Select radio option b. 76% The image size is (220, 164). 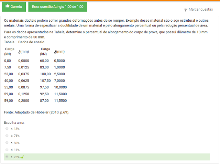pos(7,136)
